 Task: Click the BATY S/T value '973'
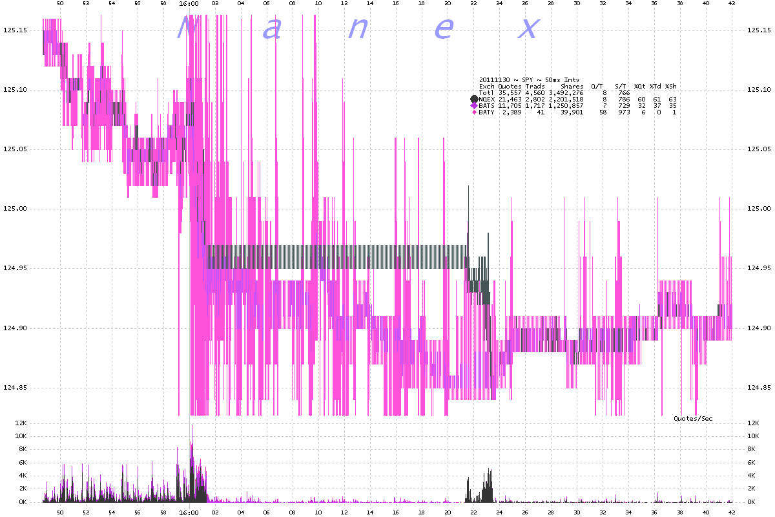[624, 112]
